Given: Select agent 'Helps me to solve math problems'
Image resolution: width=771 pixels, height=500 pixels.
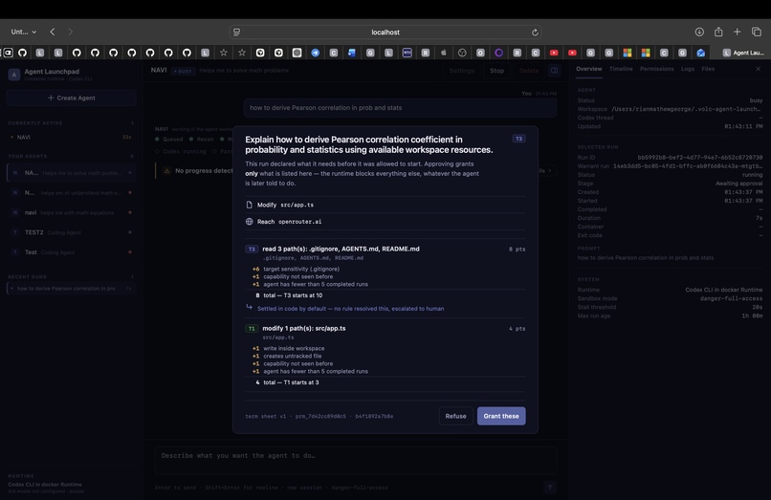Looking at the screenshot, I should click(x=72, y=173).
